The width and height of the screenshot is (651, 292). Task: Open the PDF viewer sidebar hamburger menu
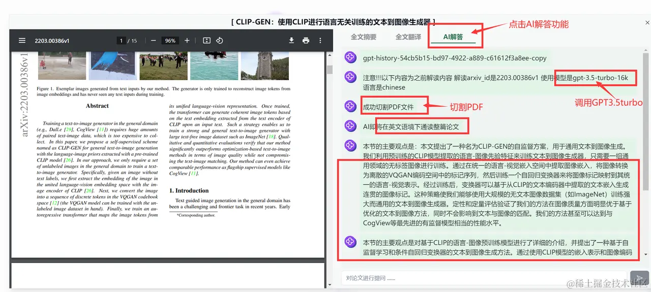click(22, 41)
